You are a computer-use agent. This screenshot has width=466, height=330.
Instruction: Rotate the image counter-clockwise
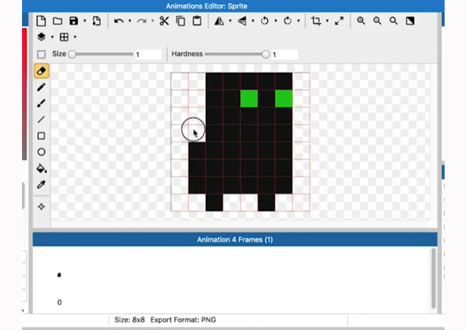[264, 21]
